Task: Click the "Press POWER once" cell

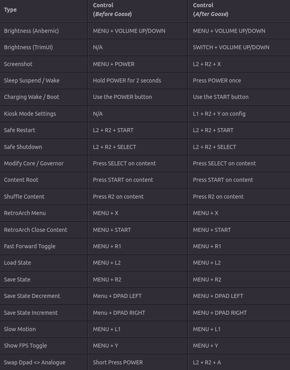Action: [x=217, y=80]
